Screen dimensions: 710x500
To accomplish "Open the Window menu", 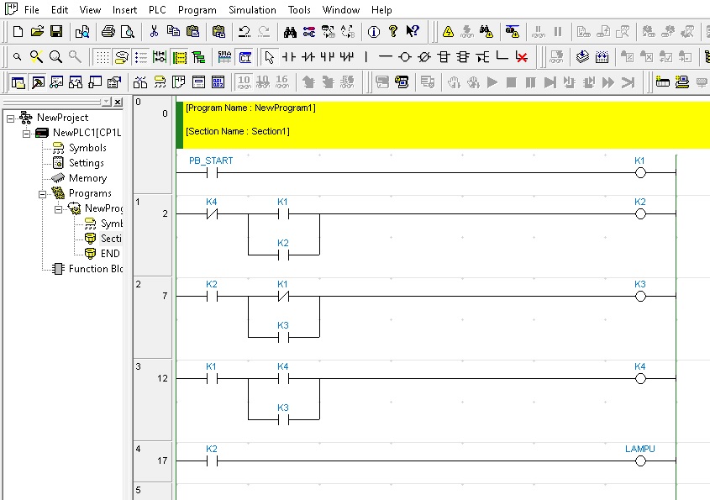I will pos(341,9).
